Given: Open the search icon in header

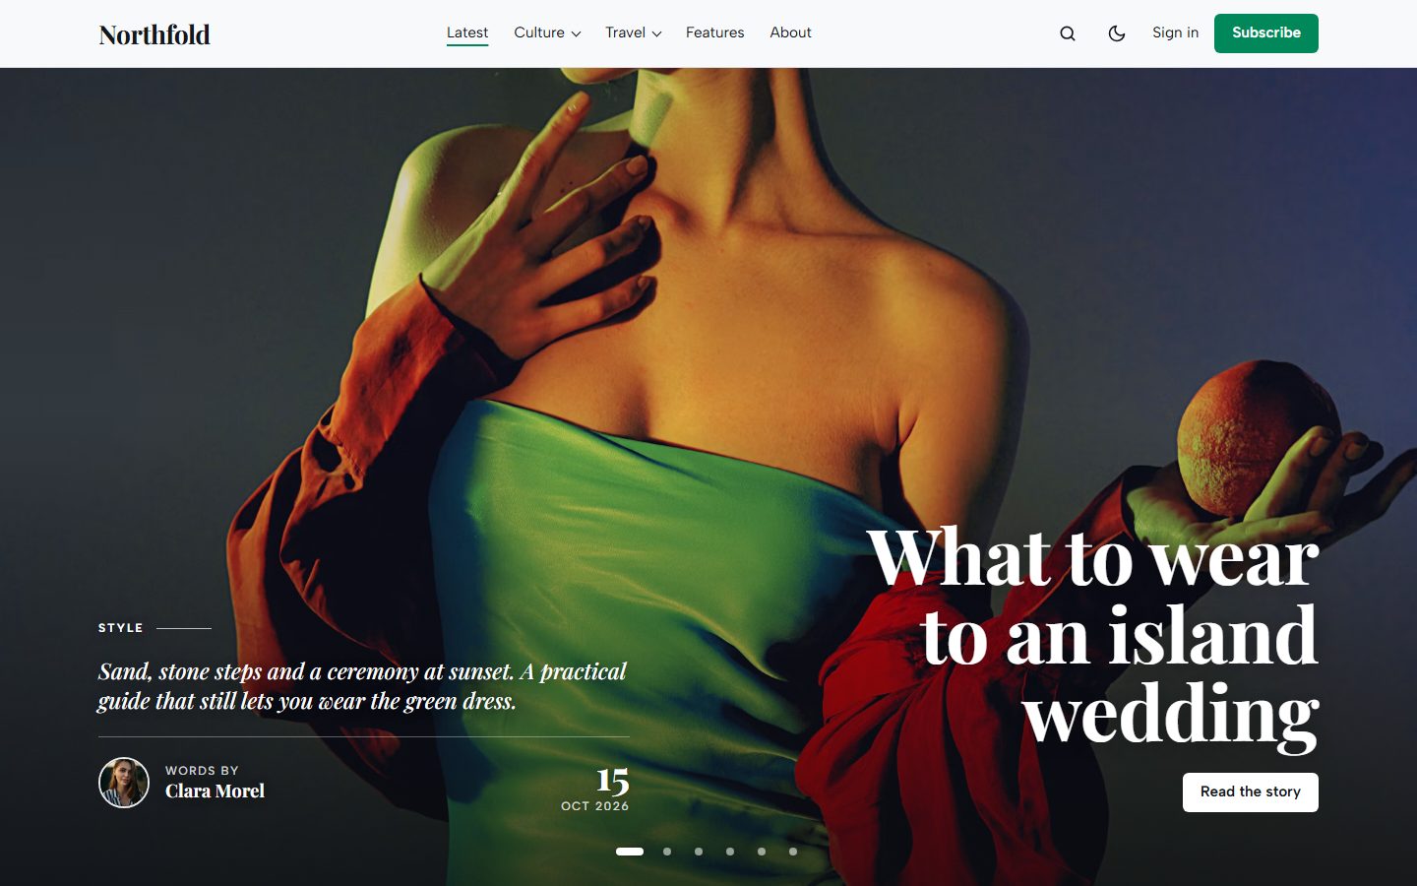Looking at the screenshot, I should pos(1068,33).
